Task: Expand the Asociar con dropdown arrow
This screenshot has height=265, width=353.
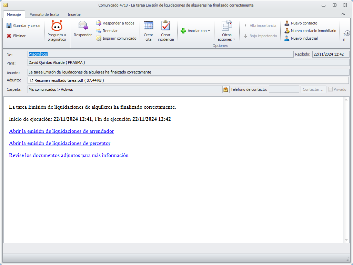Action: (x=209, y=31)
